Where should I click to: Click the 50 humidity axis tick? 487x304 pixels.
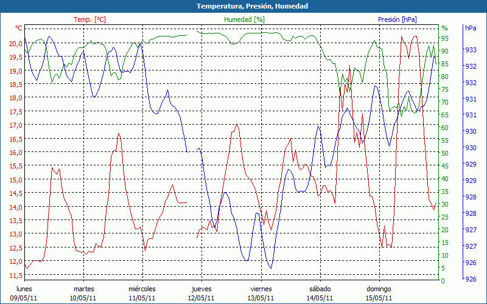coord(445,153)
